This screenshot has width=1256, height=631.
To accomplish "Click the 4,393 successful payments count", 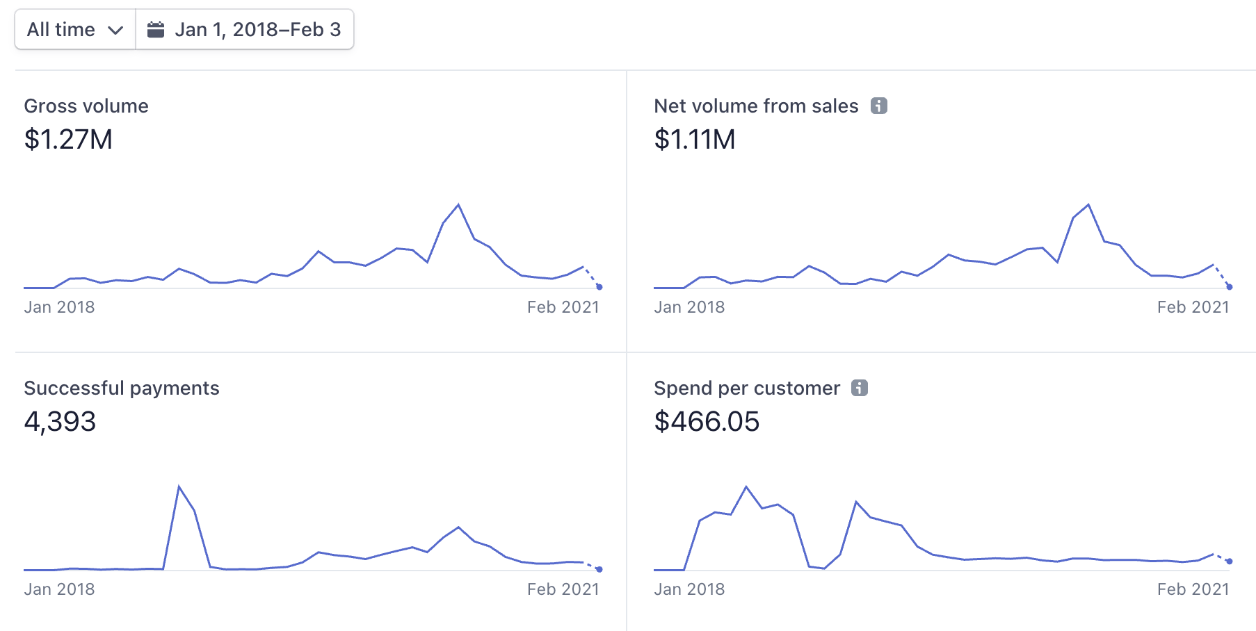I will point(60,422).
